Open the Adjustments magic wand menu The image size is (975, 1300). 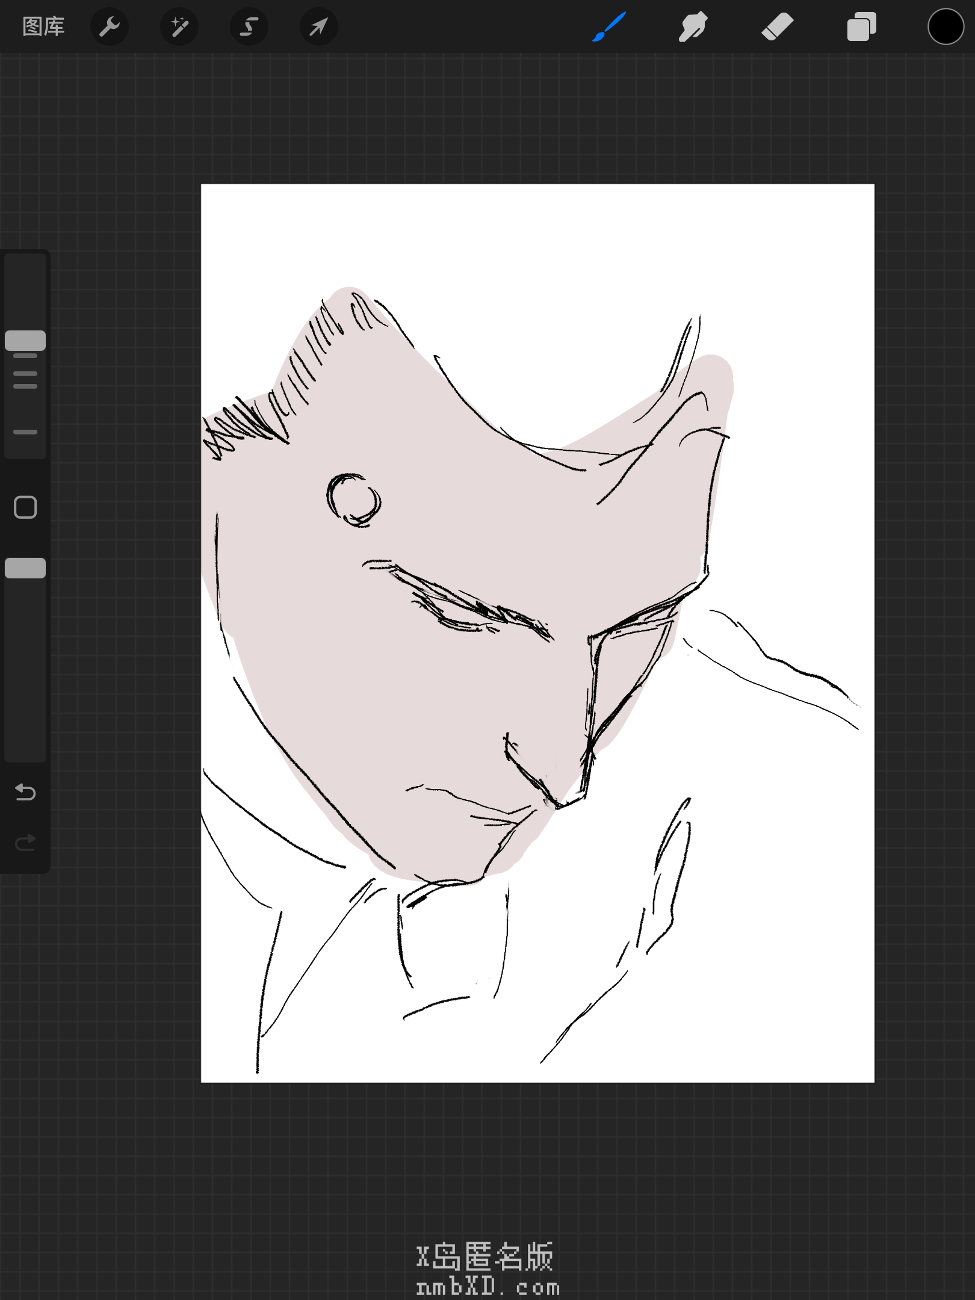point(179,27)
